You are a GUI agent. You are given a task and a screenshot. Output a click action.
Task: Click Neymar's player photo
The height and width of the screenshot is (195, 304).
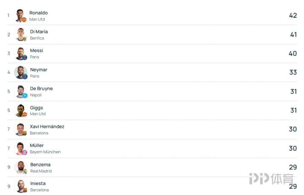click(x=21, y=73)
